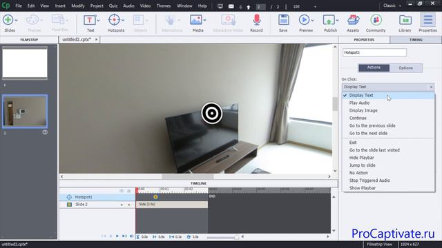Click the mail icon in menu bar

pyautogui.click(x=231, y=6)
